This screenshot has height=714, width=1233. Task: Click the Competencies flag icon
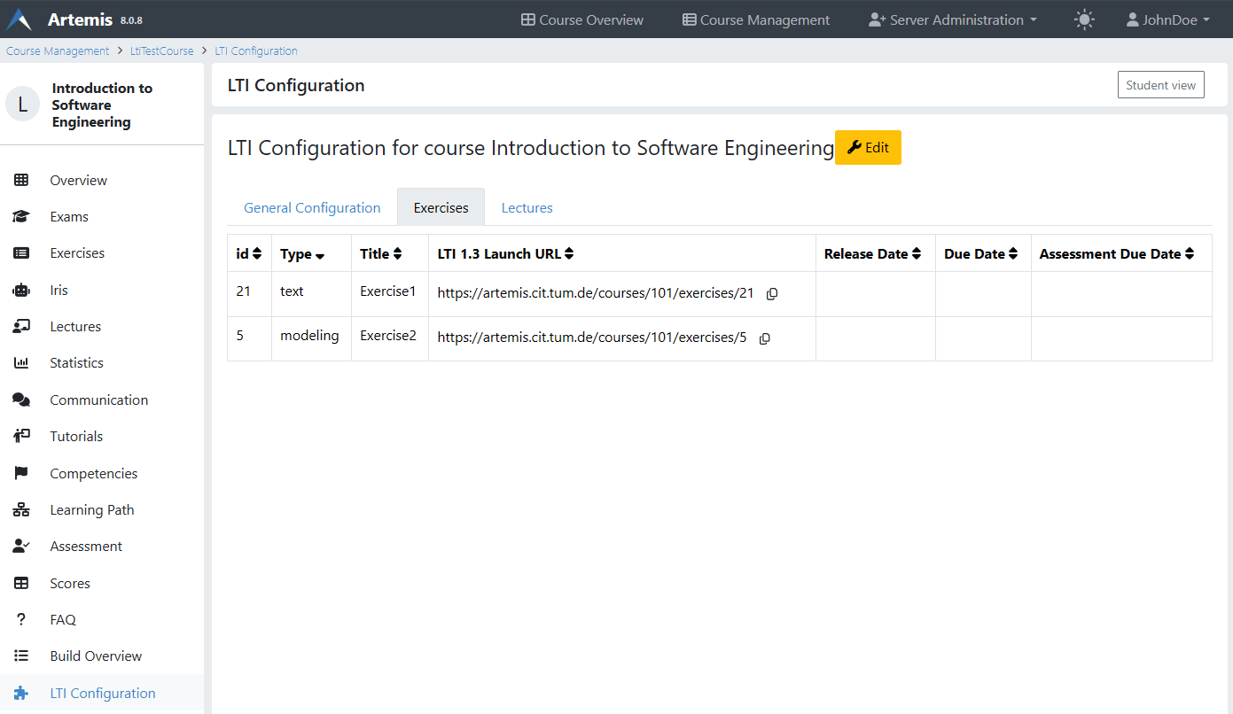[x=21, y=473]
